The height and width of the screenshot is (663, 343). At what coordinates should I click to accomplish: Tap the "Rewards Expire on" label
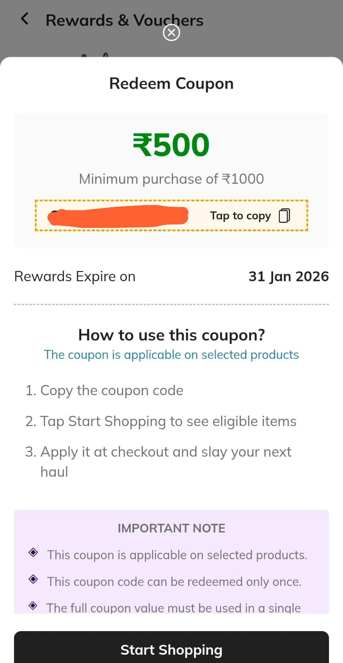(75, 276)
